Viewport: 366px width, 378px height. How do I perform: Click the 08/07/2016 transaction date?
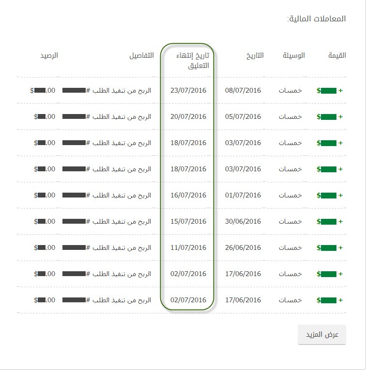(x=243, y=90)
